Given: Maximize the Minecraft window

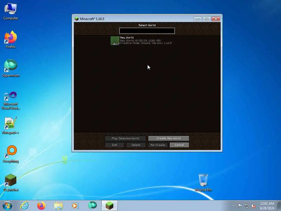Looking at the screenshot, I should click(x=207, y=19).
